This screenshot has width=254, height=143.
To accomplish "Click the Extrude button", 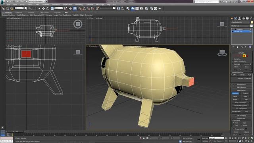I will click(x=235, y=93).
